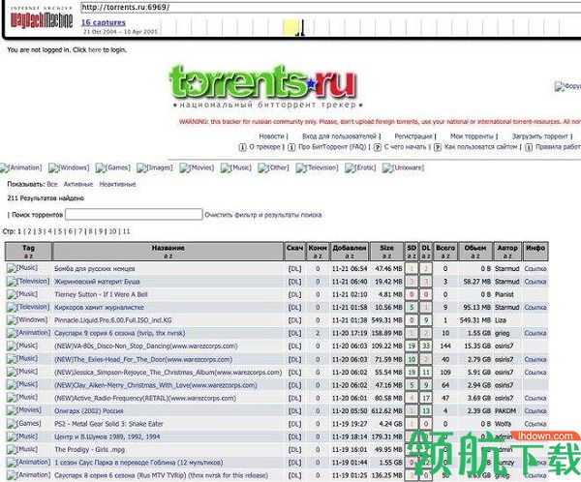
Task: Show only Активные torrents
Action: pyautogui.click(x=78, y=184)
